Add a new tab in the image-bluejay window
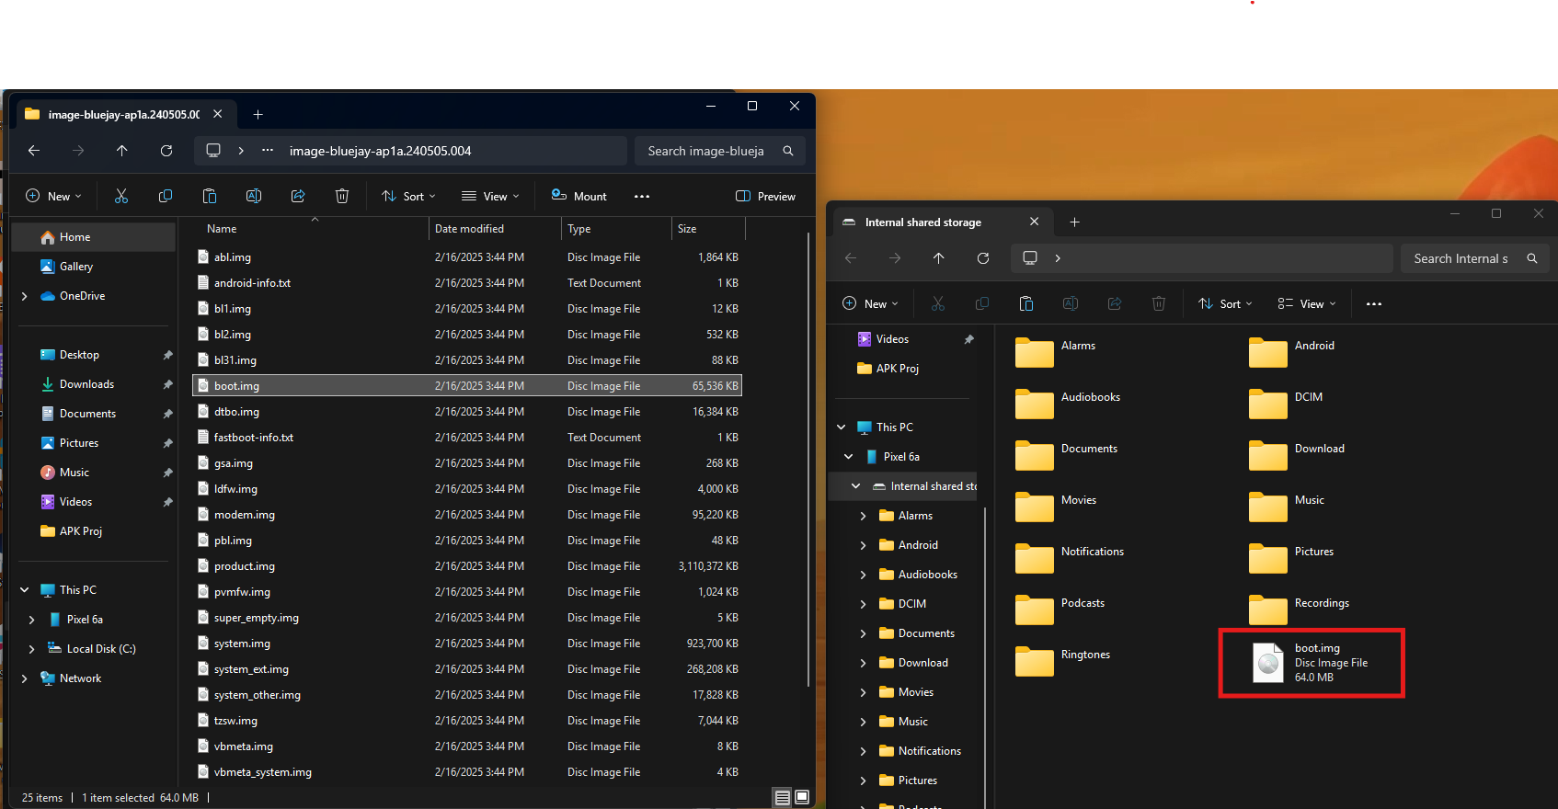1558x809 pixels. pos(258,115)
